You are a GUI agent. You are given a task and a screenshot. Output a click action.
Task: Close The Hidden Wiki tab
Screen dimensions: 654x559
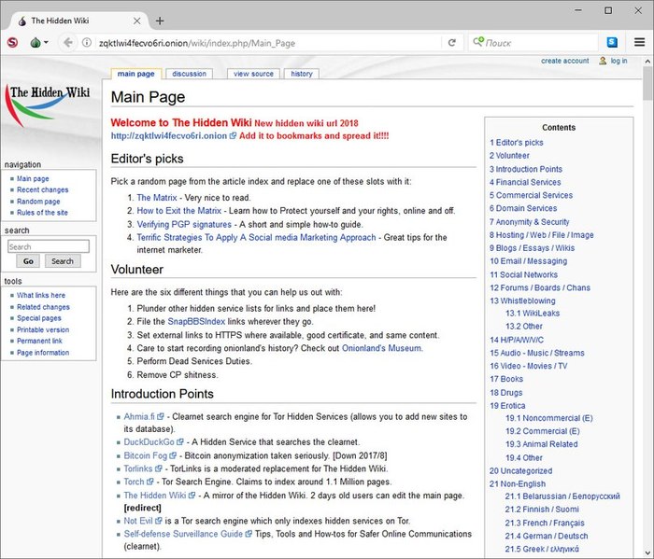[136, 21]
